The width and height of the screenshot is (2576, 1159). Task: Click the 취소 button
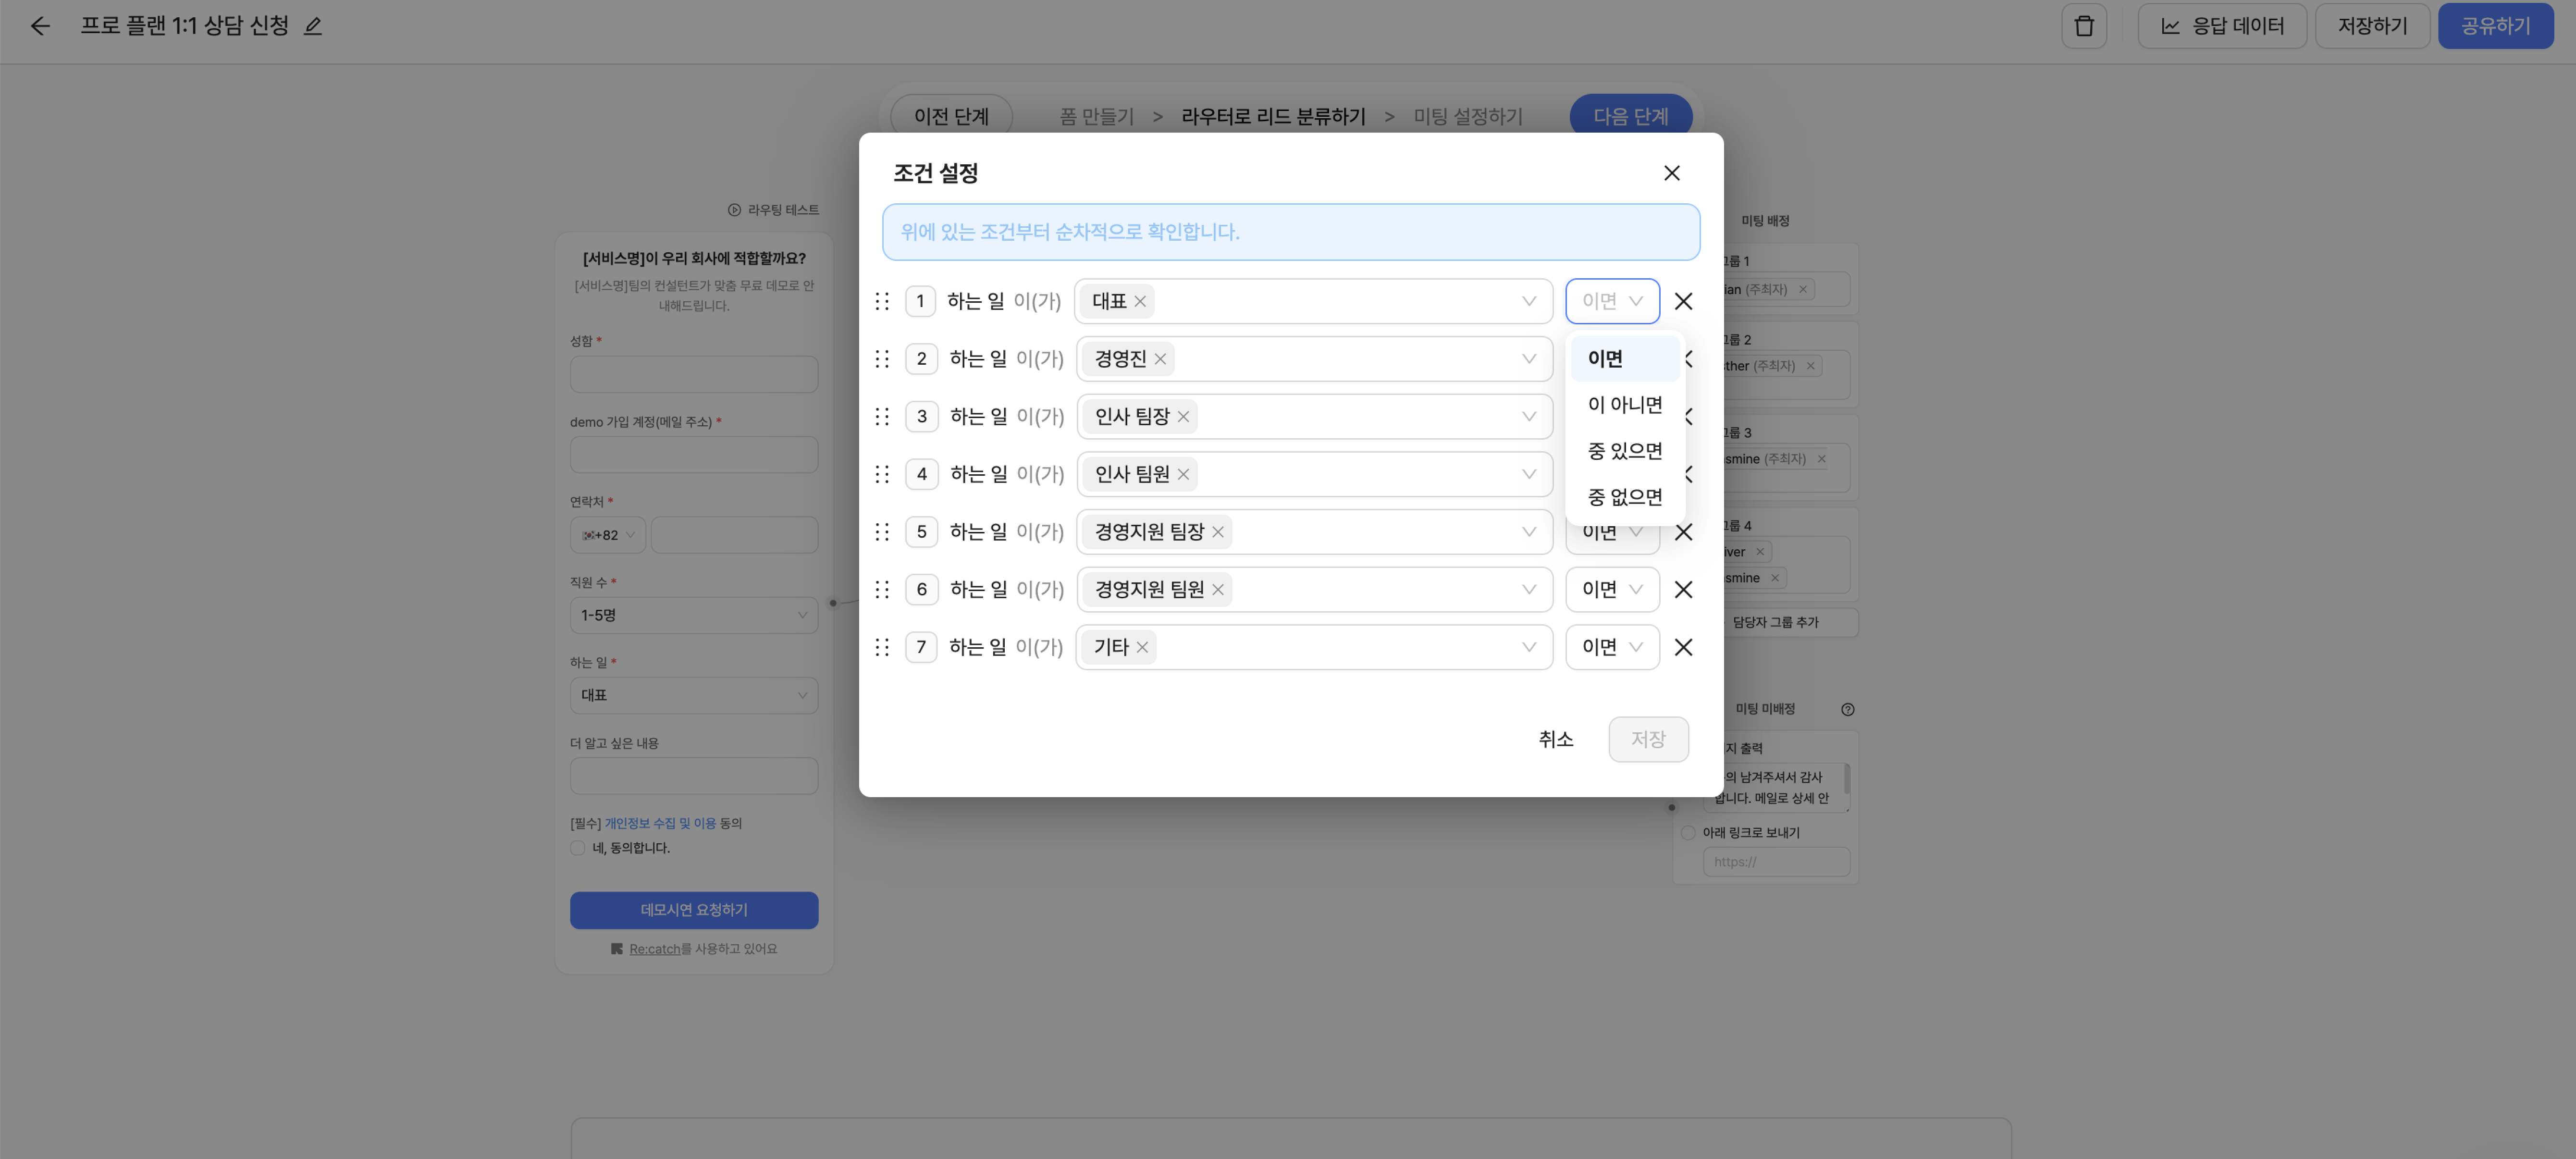1555,739
